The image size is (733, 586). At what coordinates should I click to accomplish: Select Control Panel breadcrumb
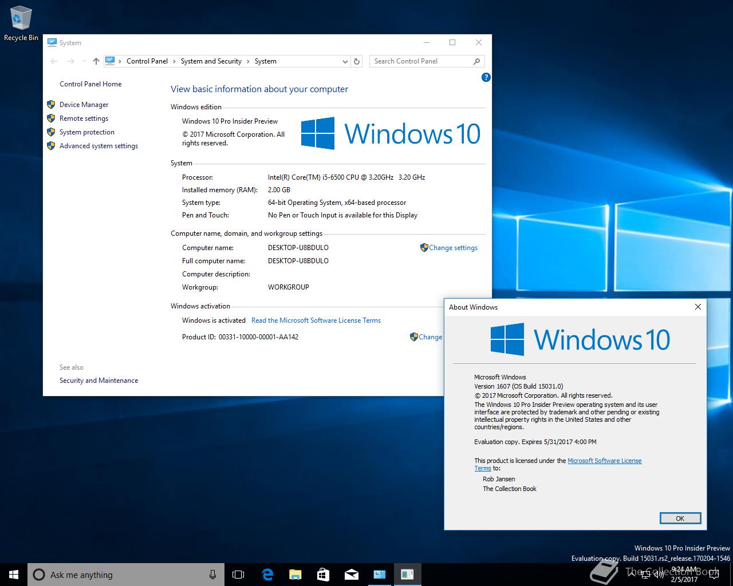point(147,61)
